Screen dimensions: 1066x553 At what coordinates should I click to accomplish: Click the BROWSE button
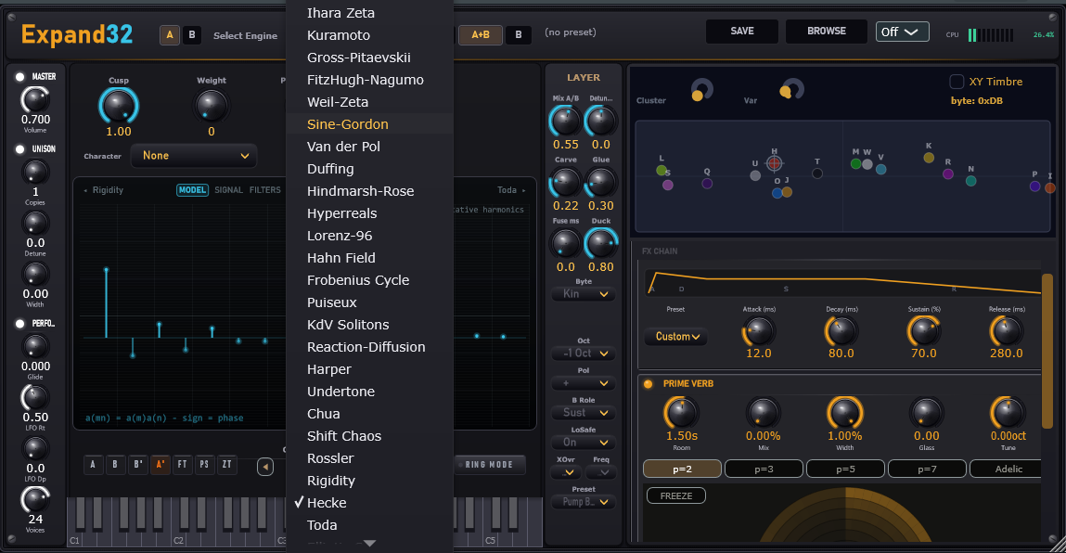click(826, 32)
